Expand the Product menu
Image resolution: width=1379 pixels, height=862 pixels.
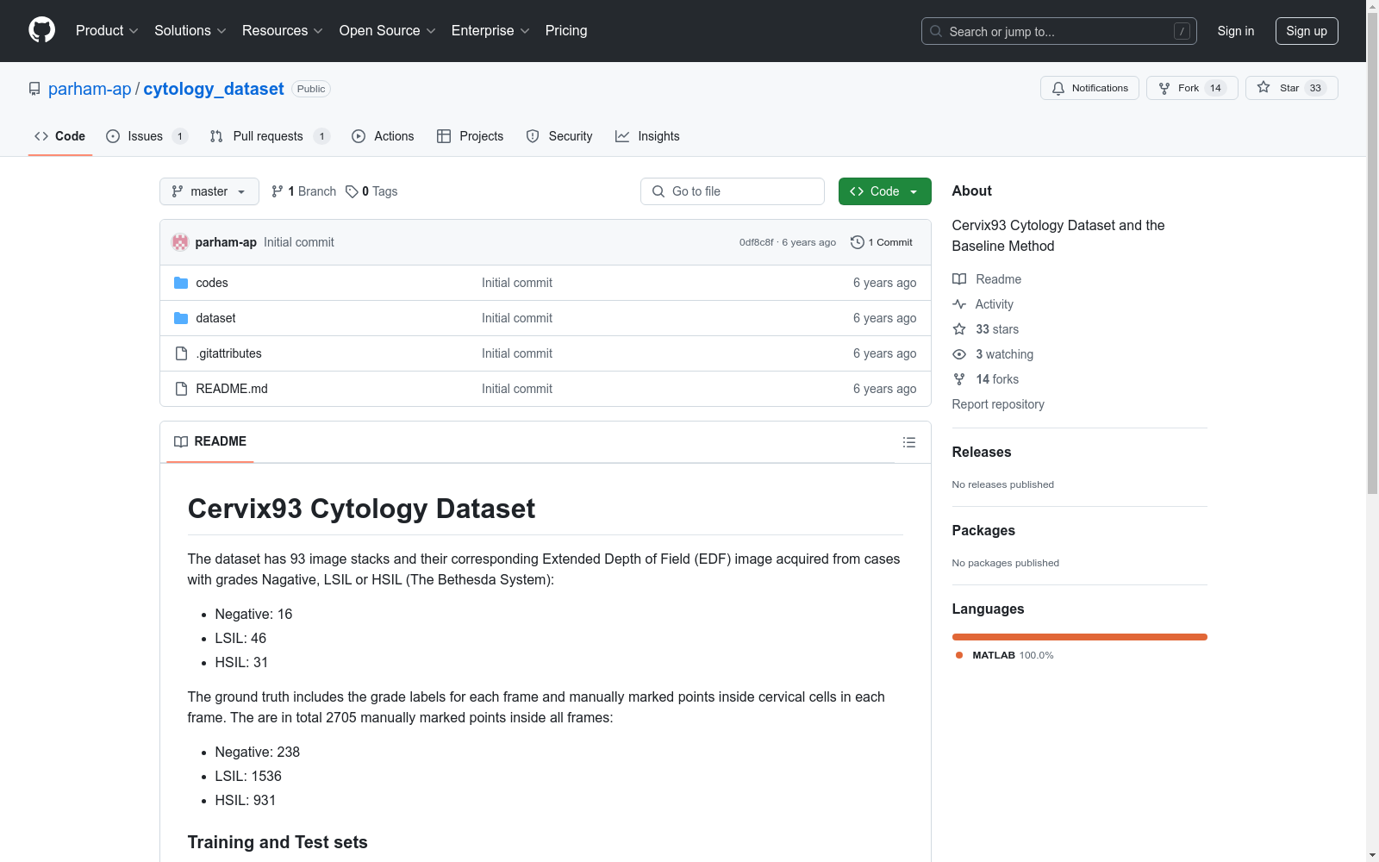pyautogui.click(x=107, y=30)
